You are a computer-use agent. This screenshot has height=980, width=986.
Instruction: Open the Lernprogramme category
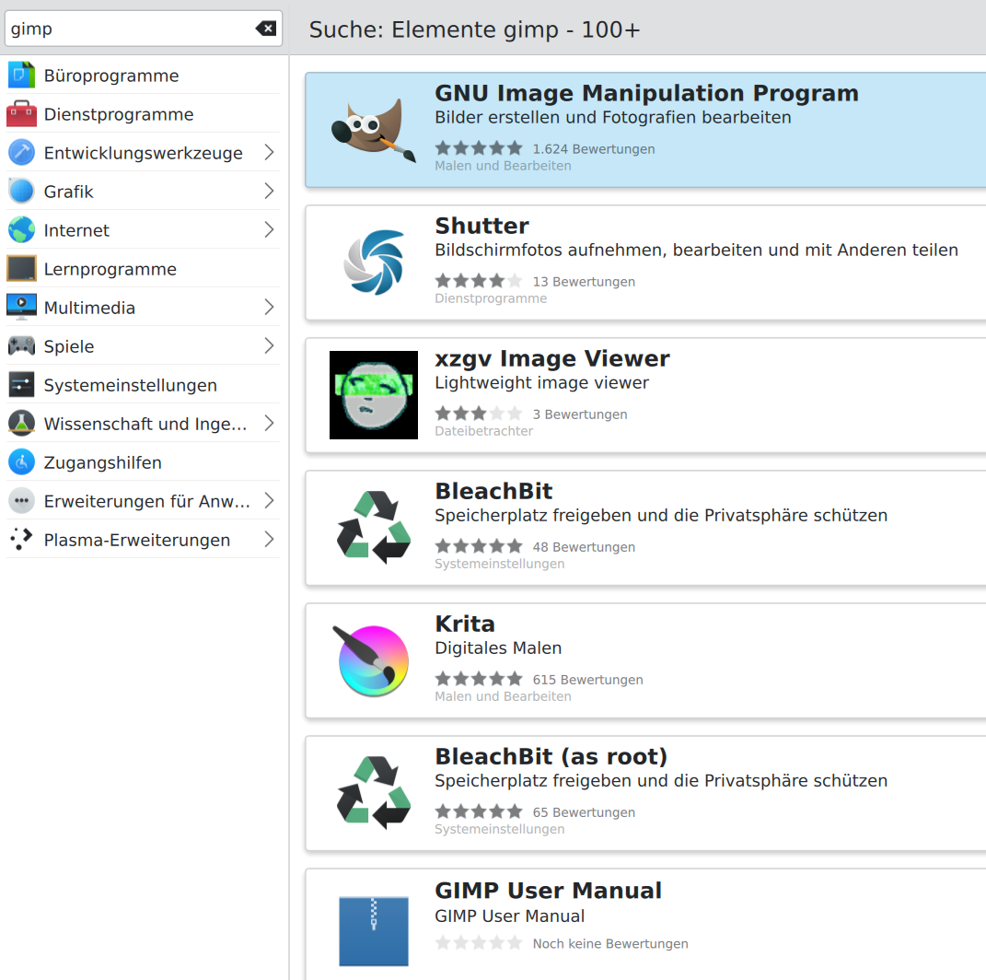coord(144,269)
